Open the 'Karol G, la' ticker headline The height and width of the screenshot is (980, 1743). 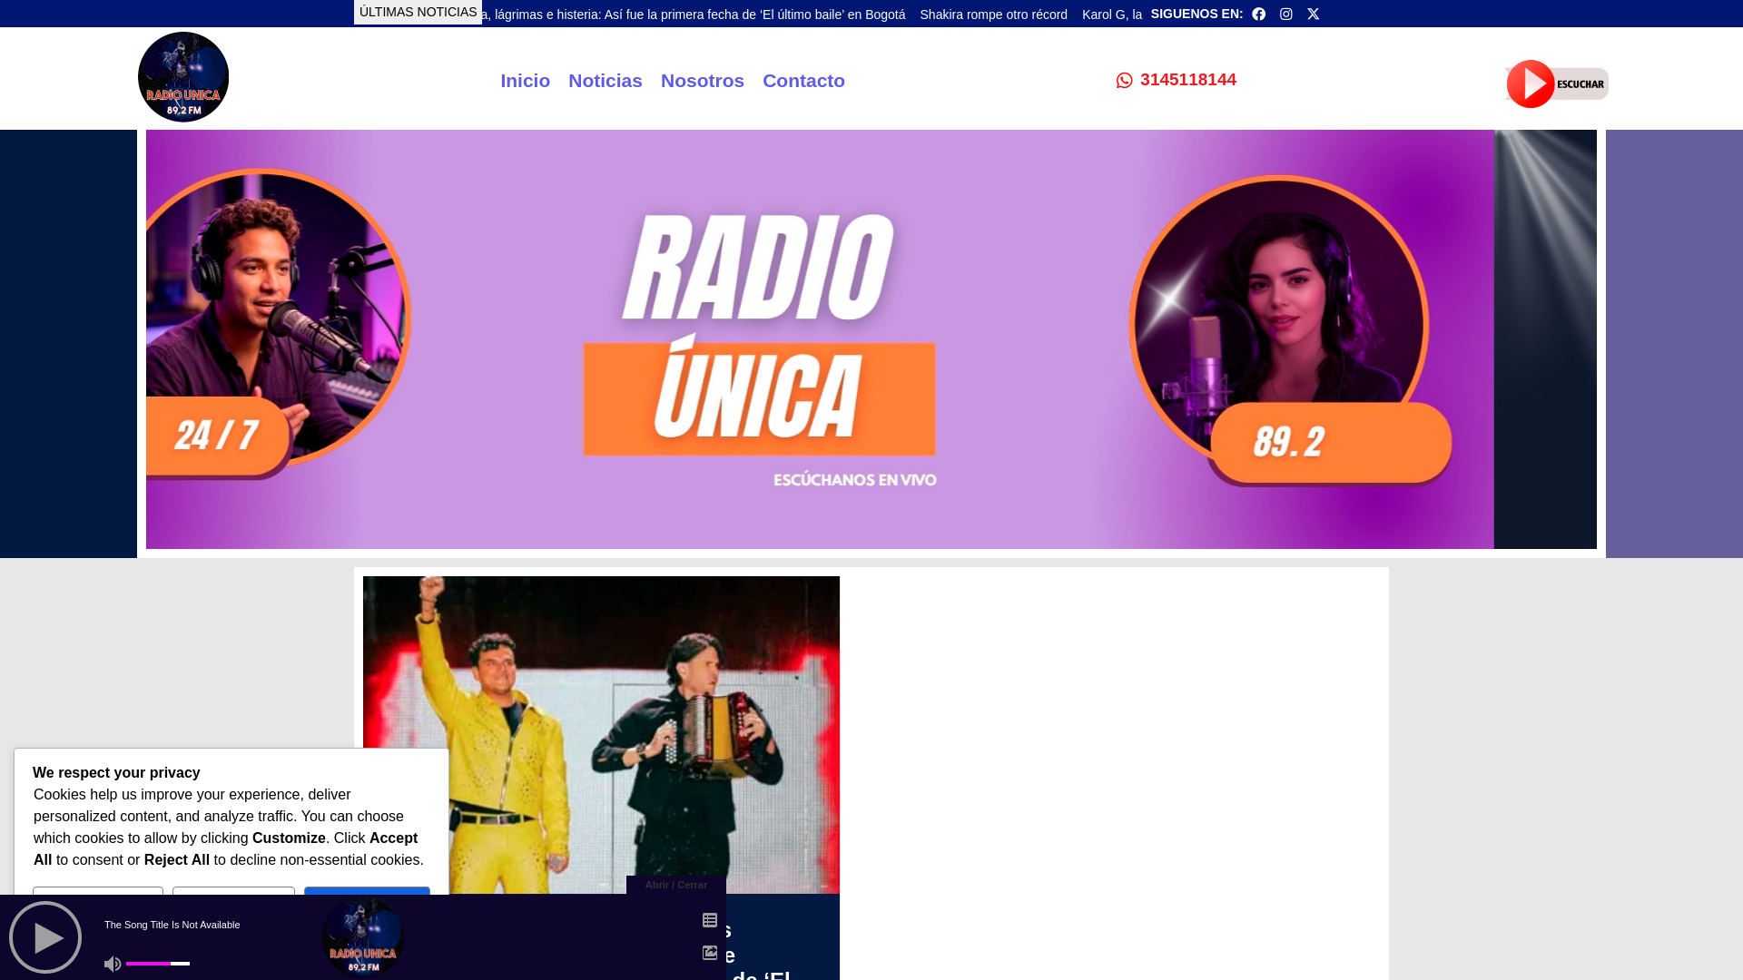pos(1112,15)
